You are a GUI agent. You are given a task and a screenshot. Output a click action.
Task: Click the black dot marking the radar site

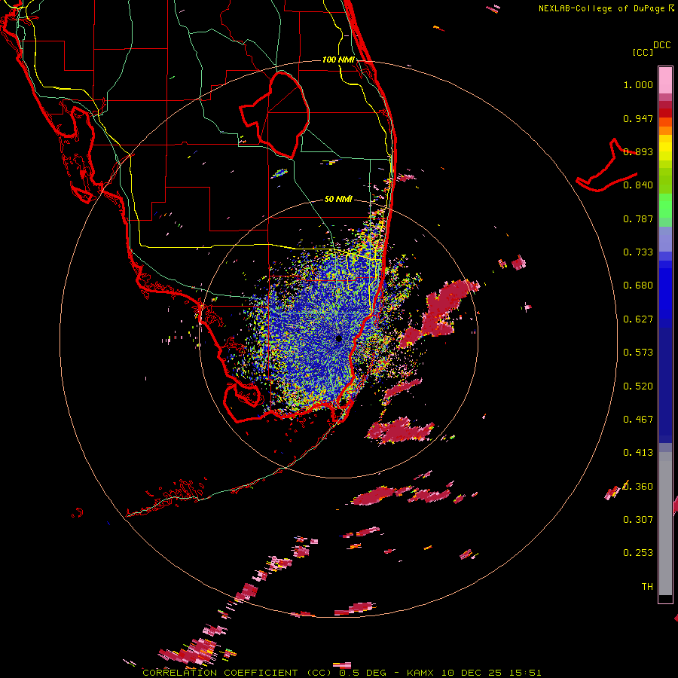(x=339, y=338)
